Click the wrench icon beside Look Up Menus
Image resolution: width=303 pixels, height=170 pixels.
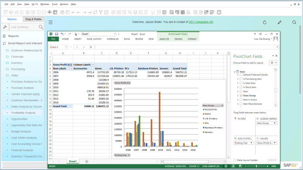coord(5,27)
